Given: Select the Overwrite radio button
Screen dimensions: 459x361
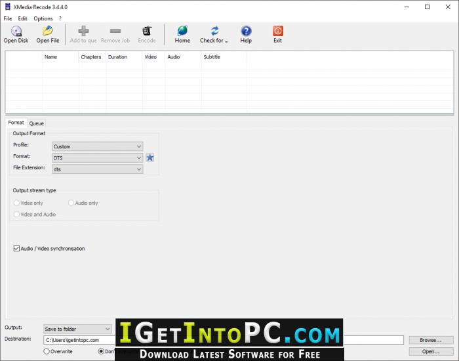Looking at the screenshot, I should tap(47, 351).
